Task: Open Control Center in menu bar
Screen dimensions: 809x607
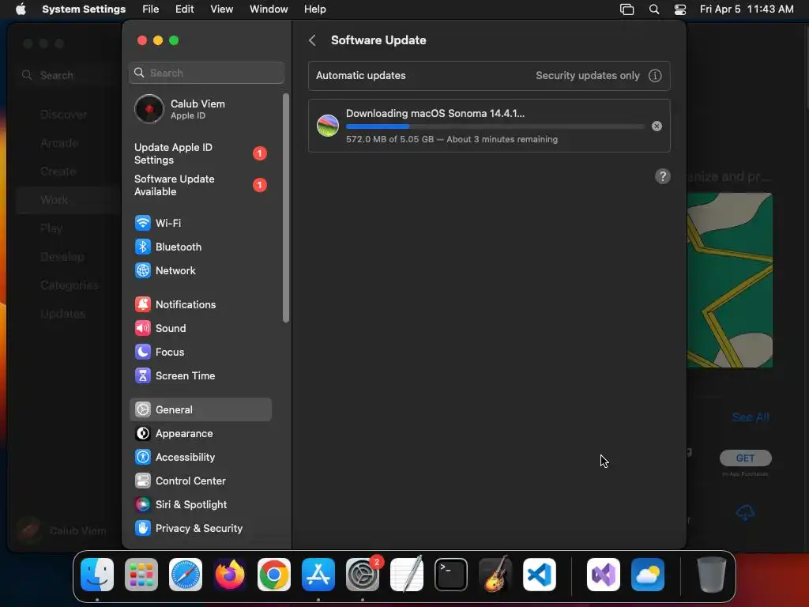Action: point(680,9)
